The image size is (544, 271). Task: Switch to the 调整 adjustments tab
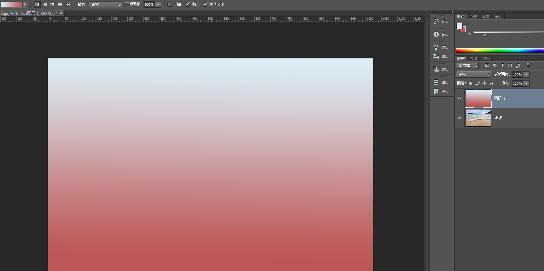coord(486,17)
